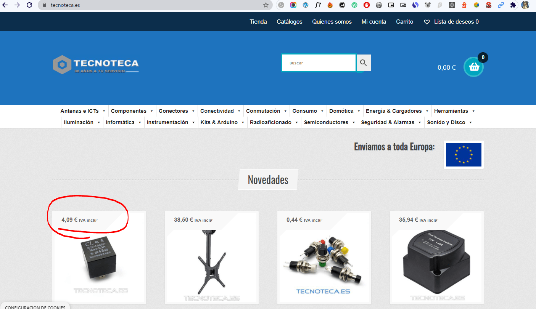This screenshot has height=309, width=536.
Task: Open Configuracion de cookies
Action: pos(35,307)
